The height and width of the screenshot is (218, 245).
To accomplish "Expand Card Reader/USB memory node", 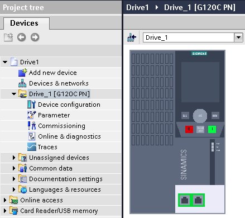I will click(x=5, y=211).
